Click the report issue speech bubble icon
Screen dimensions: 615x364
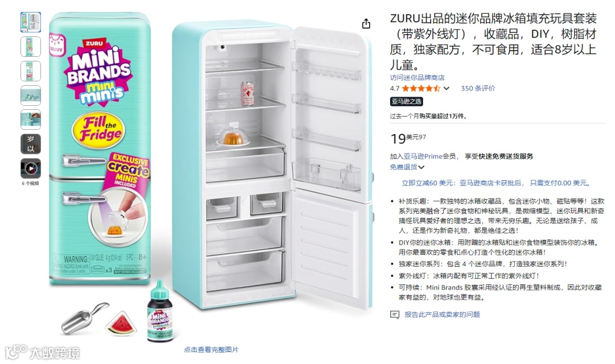pos(395,315)
